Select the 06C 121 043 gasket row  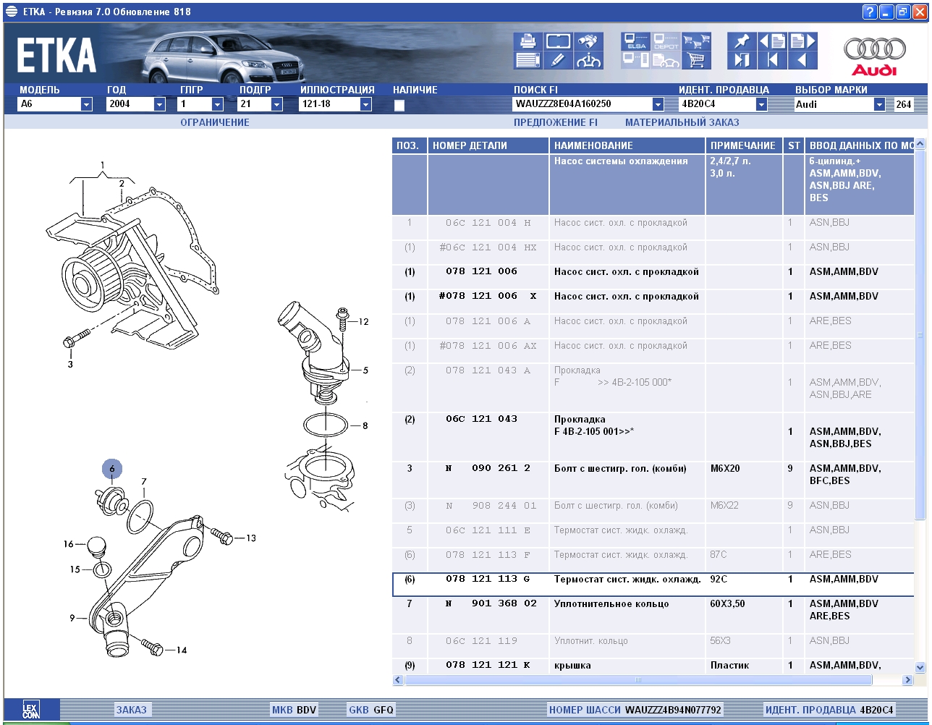point(653,437)
